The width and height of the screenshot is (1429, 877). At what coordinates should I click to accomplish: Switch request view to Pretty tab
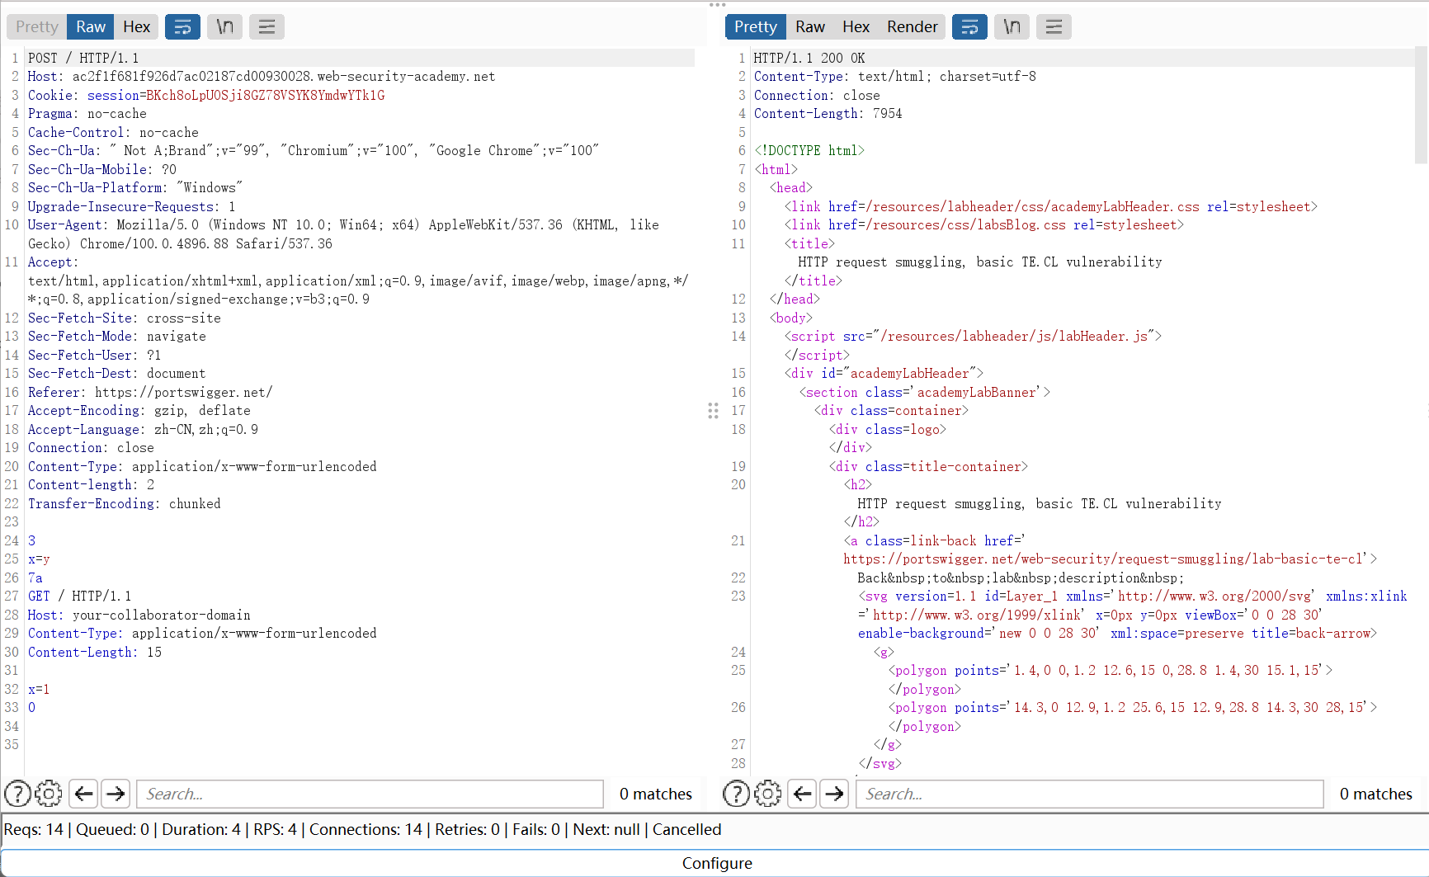[37, 26]
